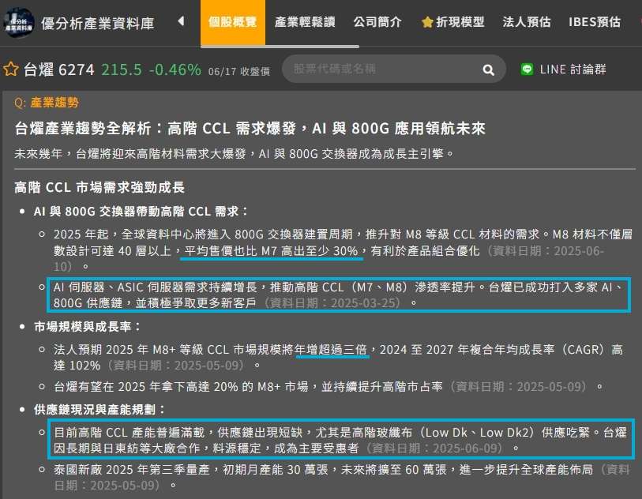The image size is (642, 499).
Task: Focus the stock code or name search field
Action: [394, 69]
